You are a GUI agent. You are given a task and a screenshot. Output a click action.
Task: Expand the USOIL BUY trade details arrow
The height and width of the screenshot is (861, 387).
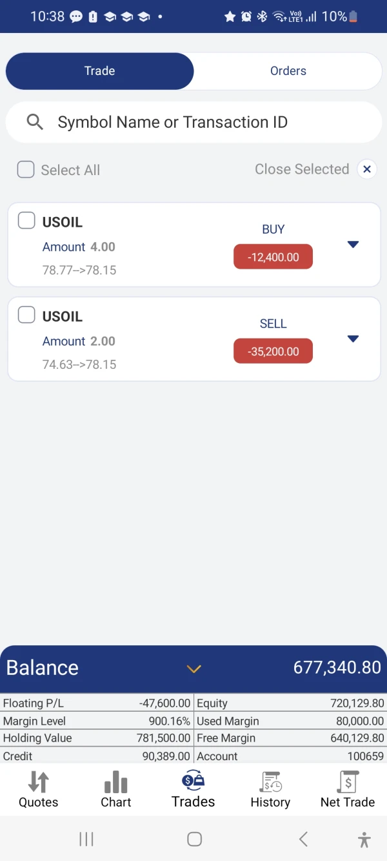[x=353, y=245]
